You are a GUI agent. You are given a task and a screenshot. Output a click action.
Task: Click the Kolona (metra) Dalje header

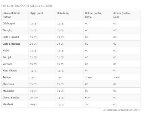[x=122, y=15]
